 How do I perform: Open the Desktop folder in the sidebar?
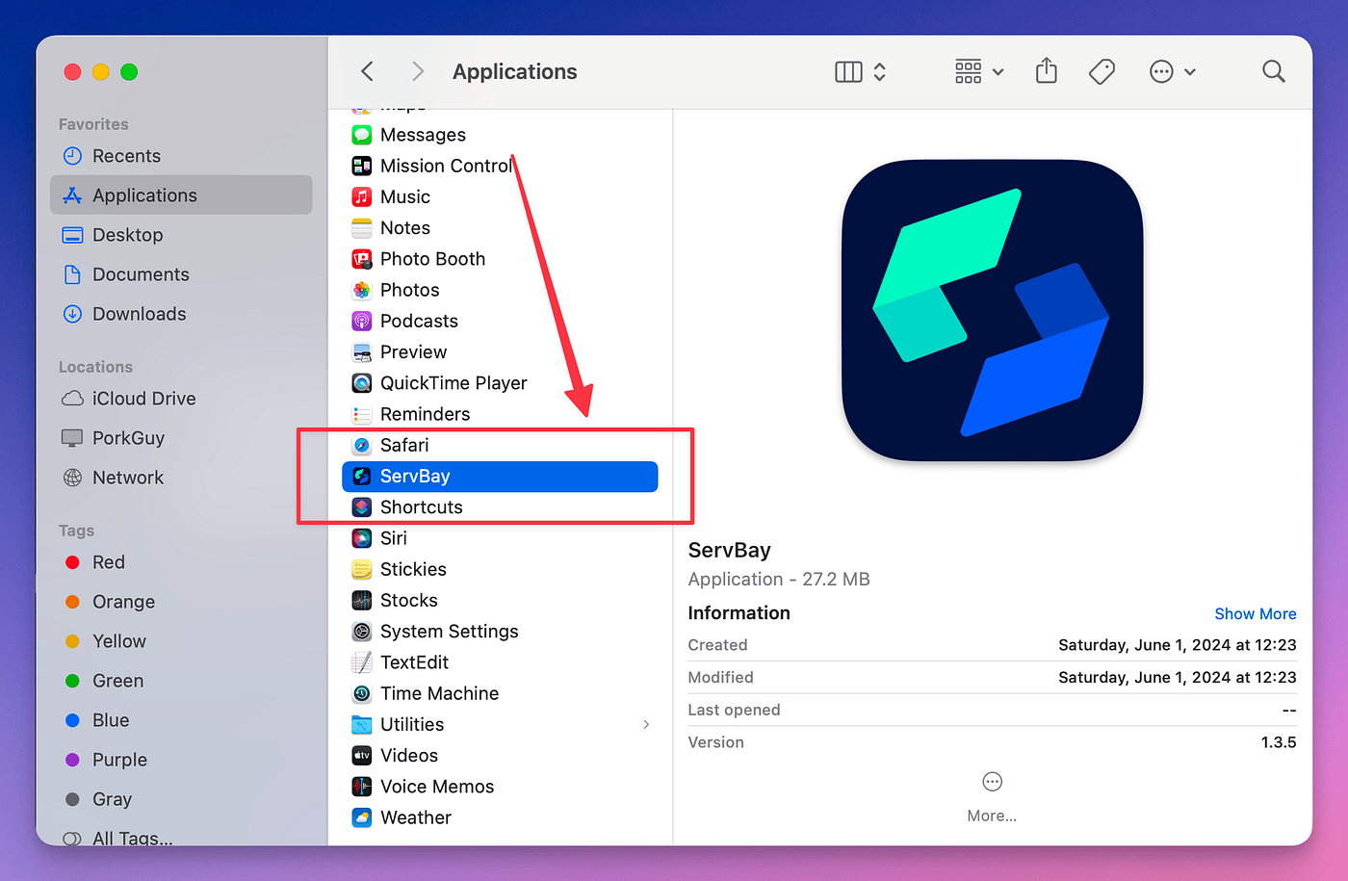(181, 235)
